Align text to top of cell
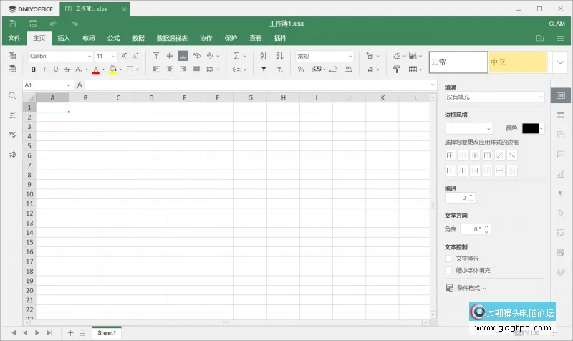 [156, 56]
